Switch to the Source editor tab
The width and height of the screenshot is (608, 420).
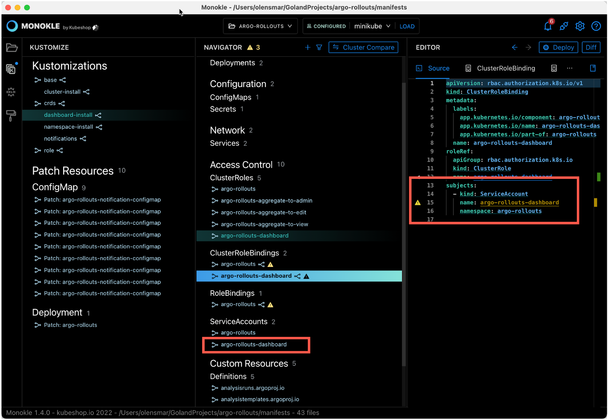pyautogui.click(x=433, y=68)
